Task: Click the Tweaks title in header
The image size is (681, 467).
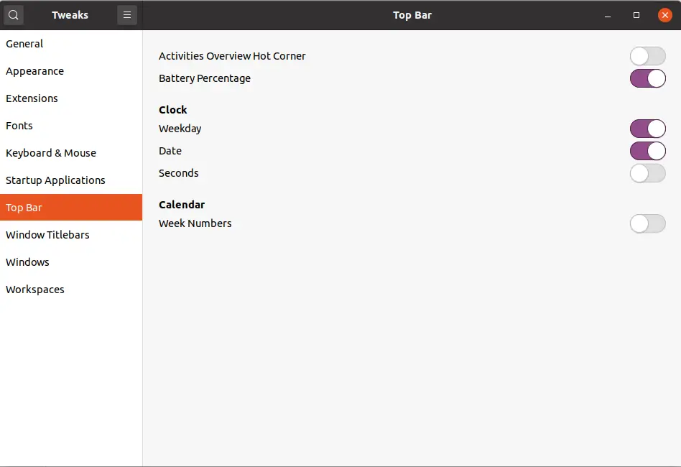Action: point(70,15)
